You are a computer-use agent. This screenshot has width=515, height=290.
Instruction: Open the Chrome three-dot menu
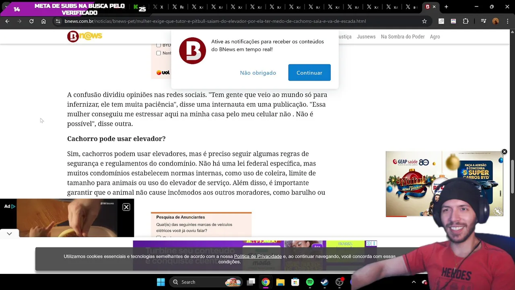coord(507,21)
